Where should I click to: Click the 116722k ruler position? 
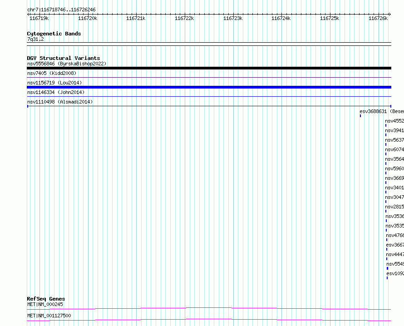[x=184, y=18]
